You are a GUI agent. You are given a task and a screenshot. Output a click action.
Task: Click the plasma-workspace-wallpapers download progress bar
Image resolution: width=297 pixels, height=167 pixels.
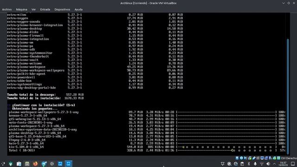[226, 112]
